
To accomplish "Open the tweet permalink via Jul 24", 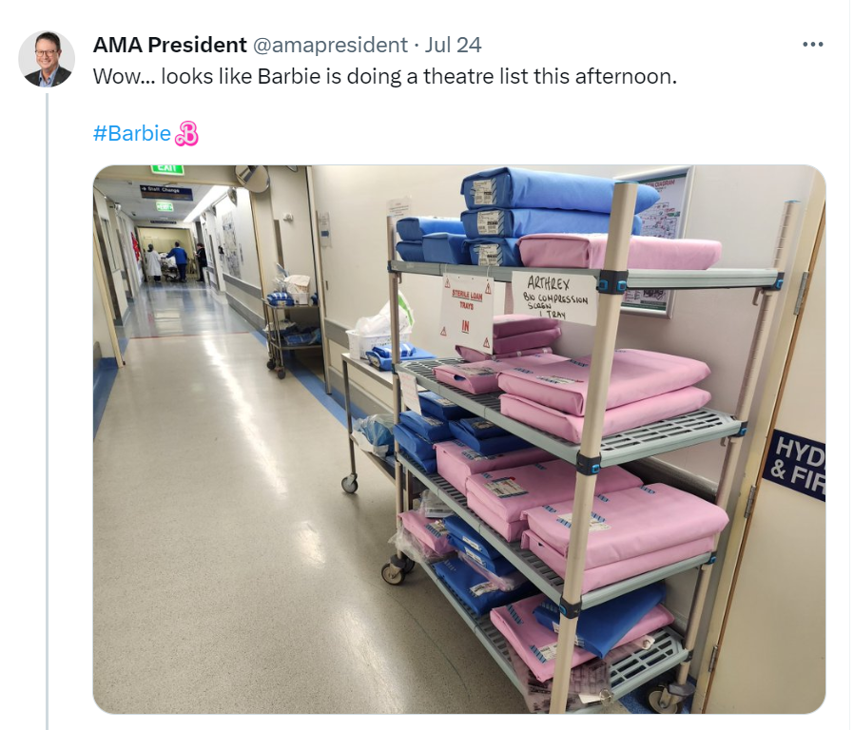I will coord(453,45).
